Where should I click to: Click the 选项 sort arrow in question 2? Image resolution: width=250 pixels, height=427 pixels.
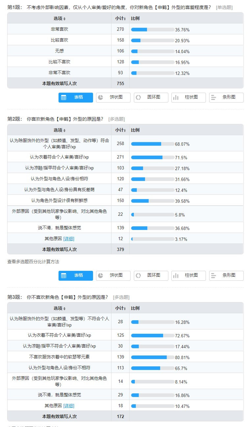pos(64,130)
